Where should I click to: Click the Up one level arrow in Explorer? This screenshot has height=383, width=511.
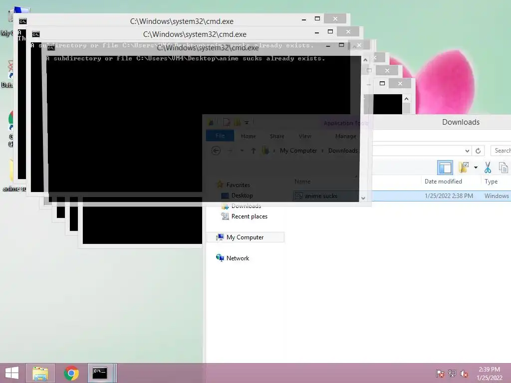click(x=253, y=151)
